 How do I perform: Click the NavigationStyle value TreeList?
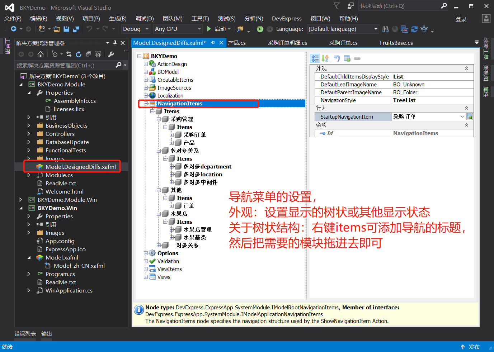433,100
